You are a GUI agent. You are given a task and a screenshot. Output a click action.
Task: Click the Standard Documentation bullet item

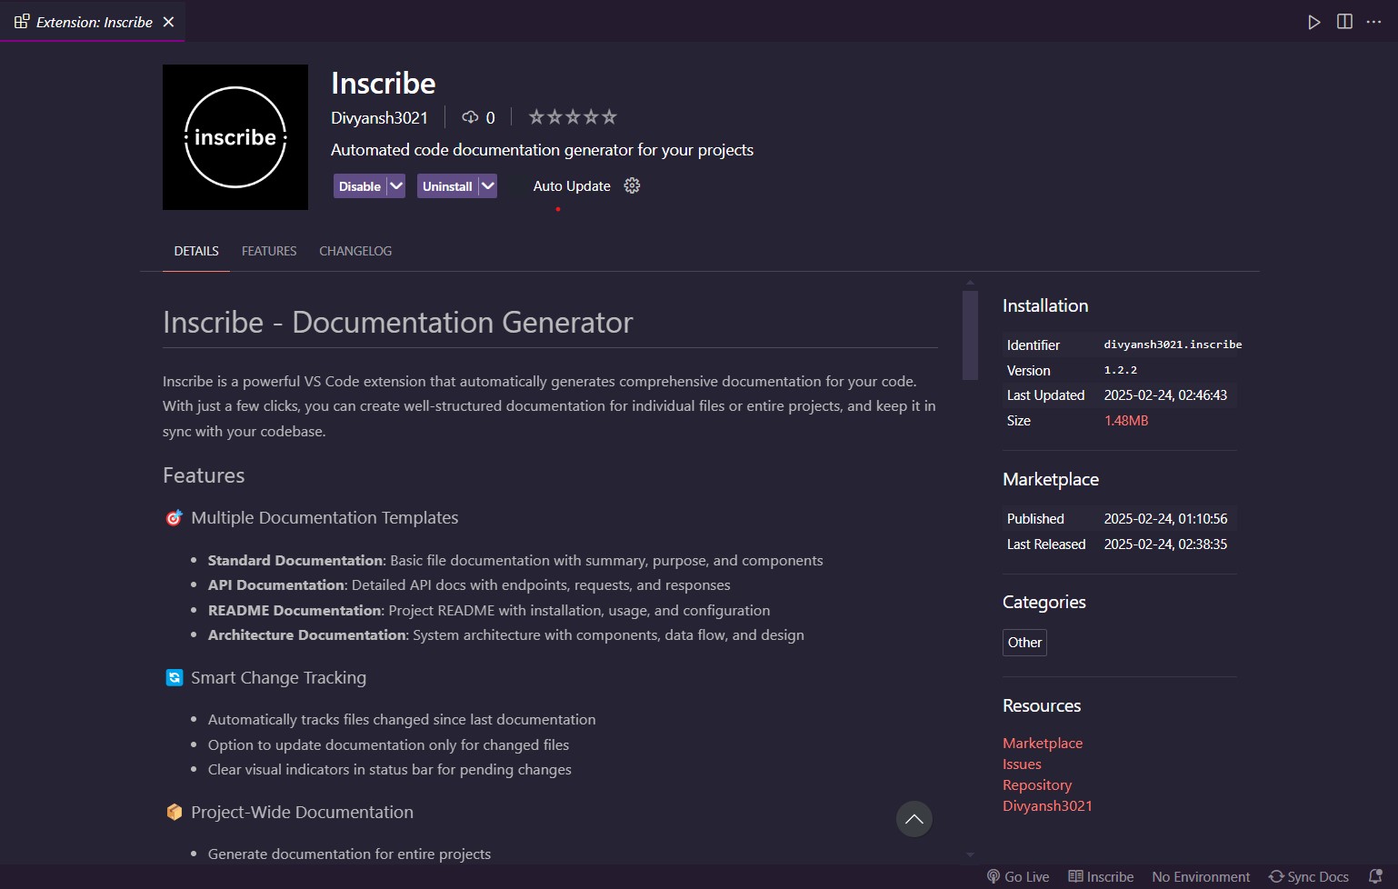(515, 561)
